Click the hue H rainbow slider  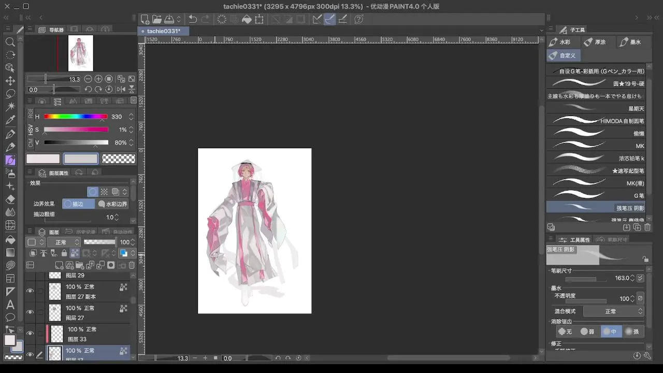[x=76, y=117]
